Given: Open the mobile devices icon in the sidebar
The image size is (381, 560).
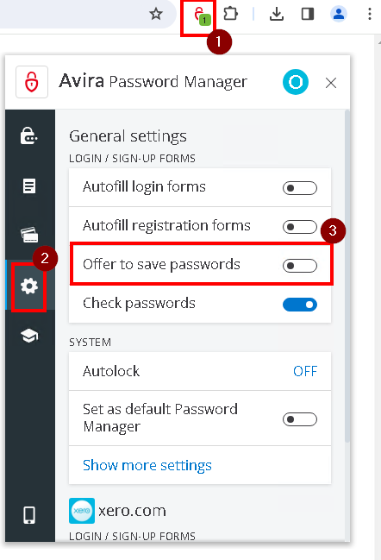Looking at the screenshot, I should 29,515.
